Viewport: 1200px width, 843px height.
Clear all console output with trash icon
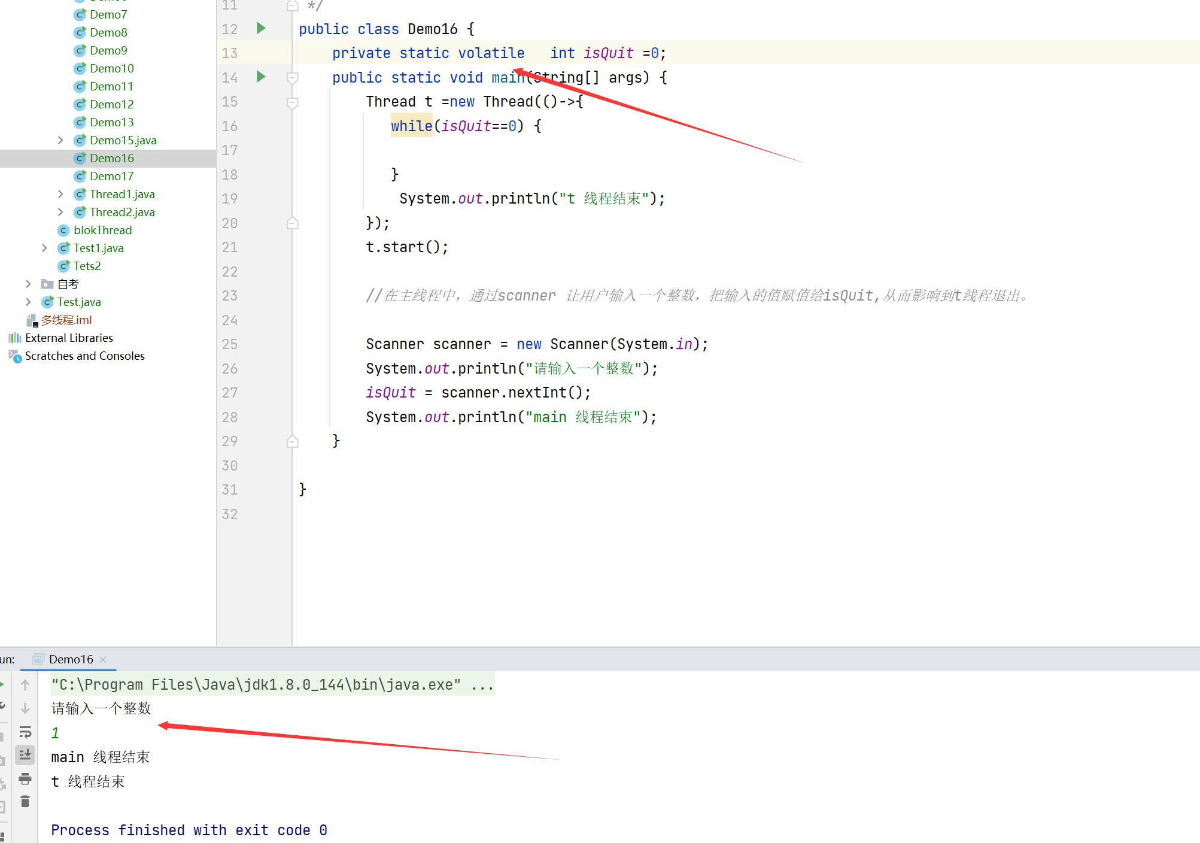point(25,802)
